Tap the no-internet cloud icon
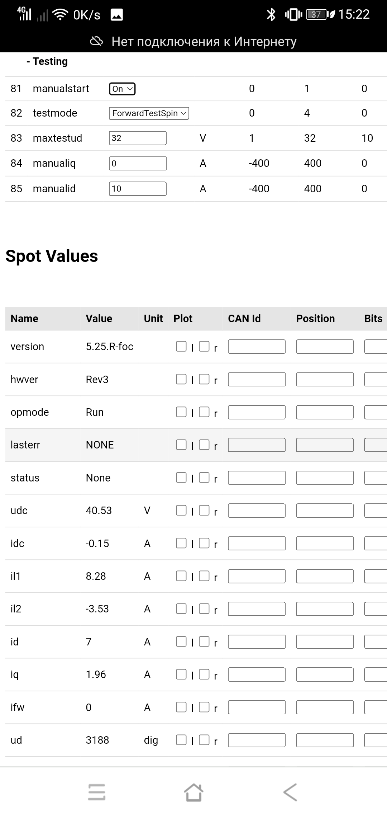Screen dimensions: 387x818 click(x=96, y=42)
